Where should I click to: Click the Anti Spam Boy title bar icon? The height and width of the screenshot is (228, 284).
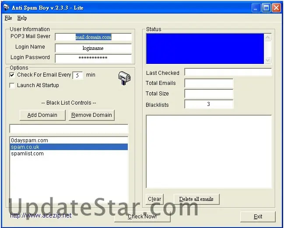click(6, 7)
